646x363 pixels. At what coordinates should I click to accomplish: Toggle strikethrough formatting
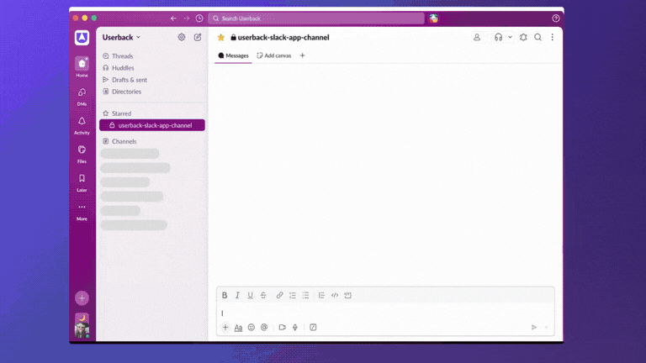(263, 295)
